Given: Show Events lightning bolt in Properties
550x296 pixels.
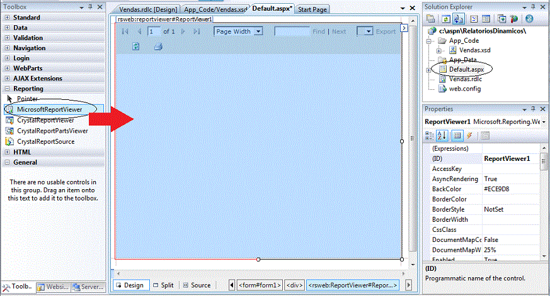Looking at the screenshot, I should point(469,135).
